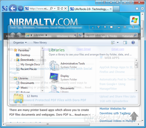Toggle compatibility view in IE address bar
Viewport: 146px width, 128px height.
tap(58, 9)
